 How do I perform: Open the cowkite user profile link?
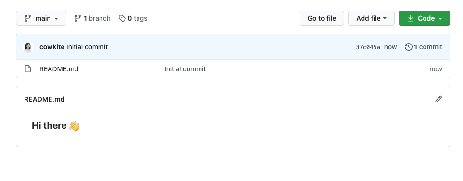(x=52, y=47)
